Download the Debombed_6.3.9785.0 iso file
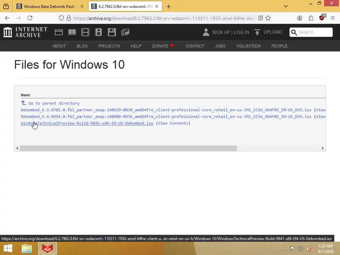Viewport: 340px width, 255px height. point(166,110)
